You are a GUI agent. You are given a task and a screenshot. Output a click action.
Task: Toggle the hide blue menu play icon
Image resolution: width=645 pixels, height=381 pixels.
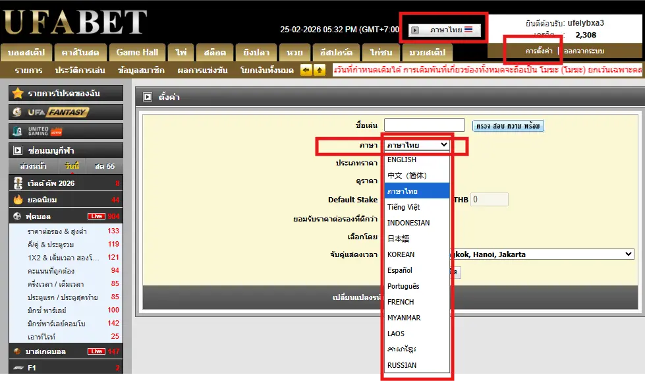click(18, 150)
